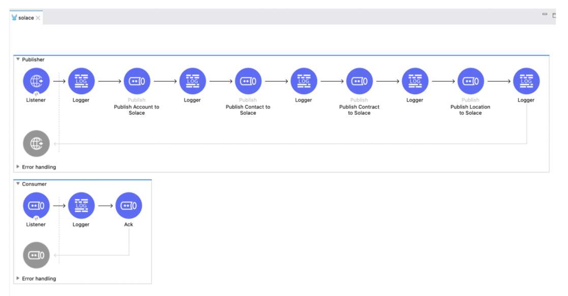The width and height of the screenshot is (568, 296).
Task: Select the Consumer flow's Solace Listener icon
Action: [36, 206]
